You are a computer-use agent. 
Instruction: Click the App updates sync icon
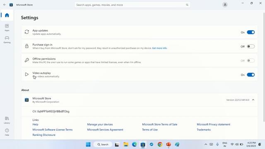(26, 32)
